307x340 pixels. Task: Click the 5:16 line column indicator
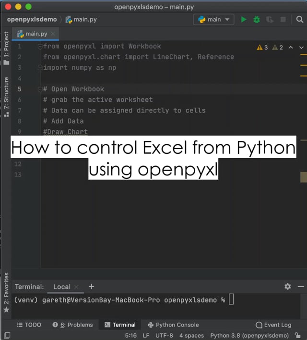pyautogui.click(x=130, y=336)
